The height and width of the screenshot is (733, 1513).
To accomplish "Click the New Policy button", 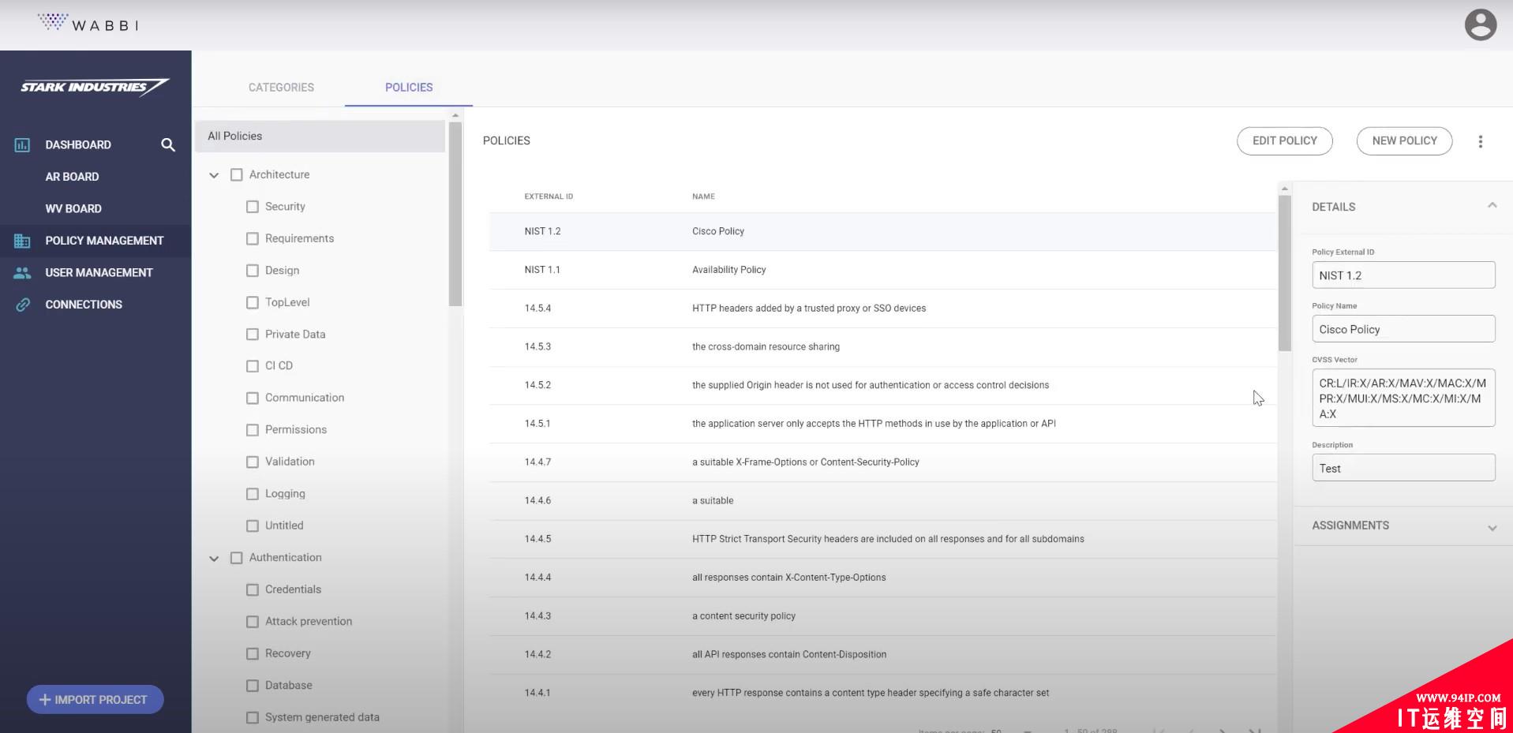I will [x=1404, y=141].
